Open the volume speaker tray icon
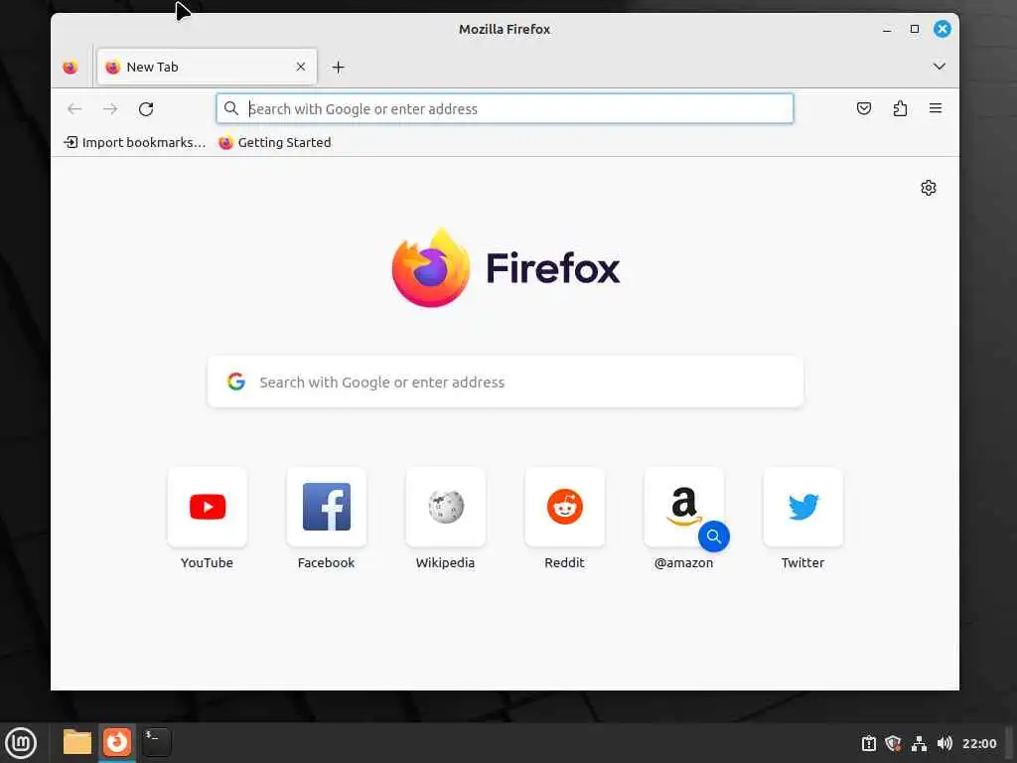Screen dimensions: 1017x763 (x=944, y=743)
